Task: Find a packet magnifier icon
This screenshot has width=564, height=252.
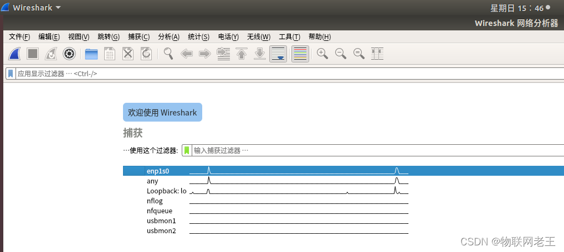Action: [x=168, y=54]
